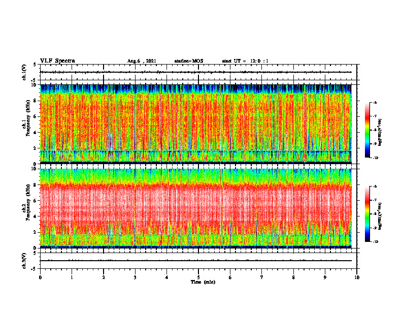Click inside the ch.1 spectrogram panel

tap(196, 124)
